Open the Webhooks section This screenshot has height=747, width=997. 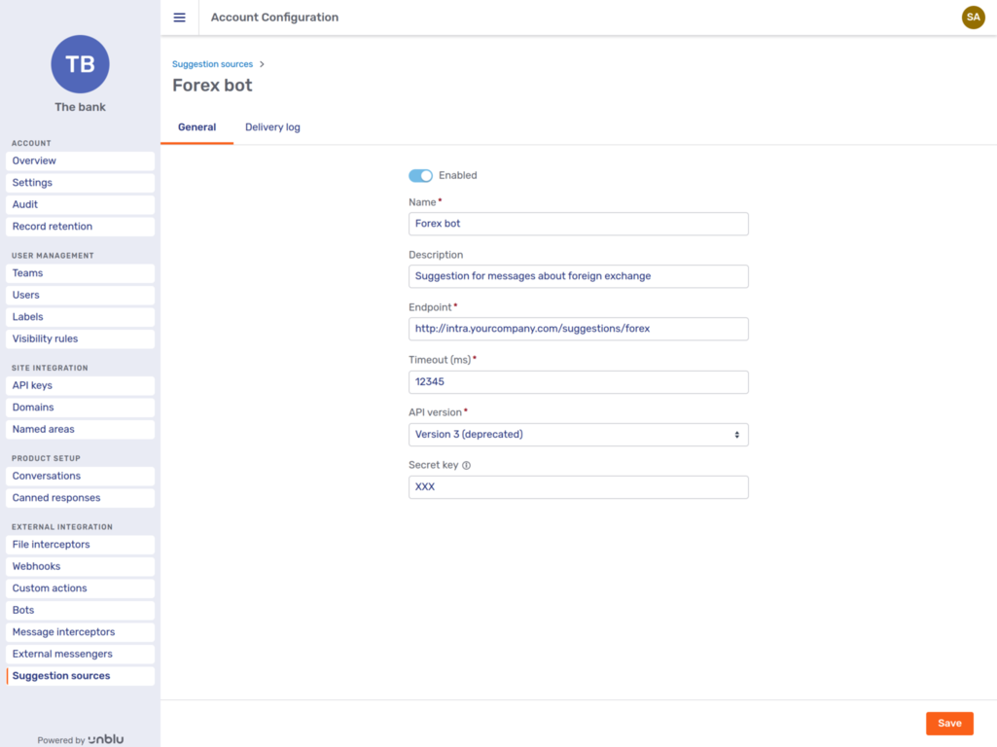(x=36, y=566)
